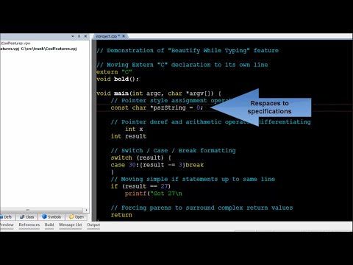This screenshot has height=265, width=353.
Task: Click the "Beautify While Typing" comment line
Action: 188,51
